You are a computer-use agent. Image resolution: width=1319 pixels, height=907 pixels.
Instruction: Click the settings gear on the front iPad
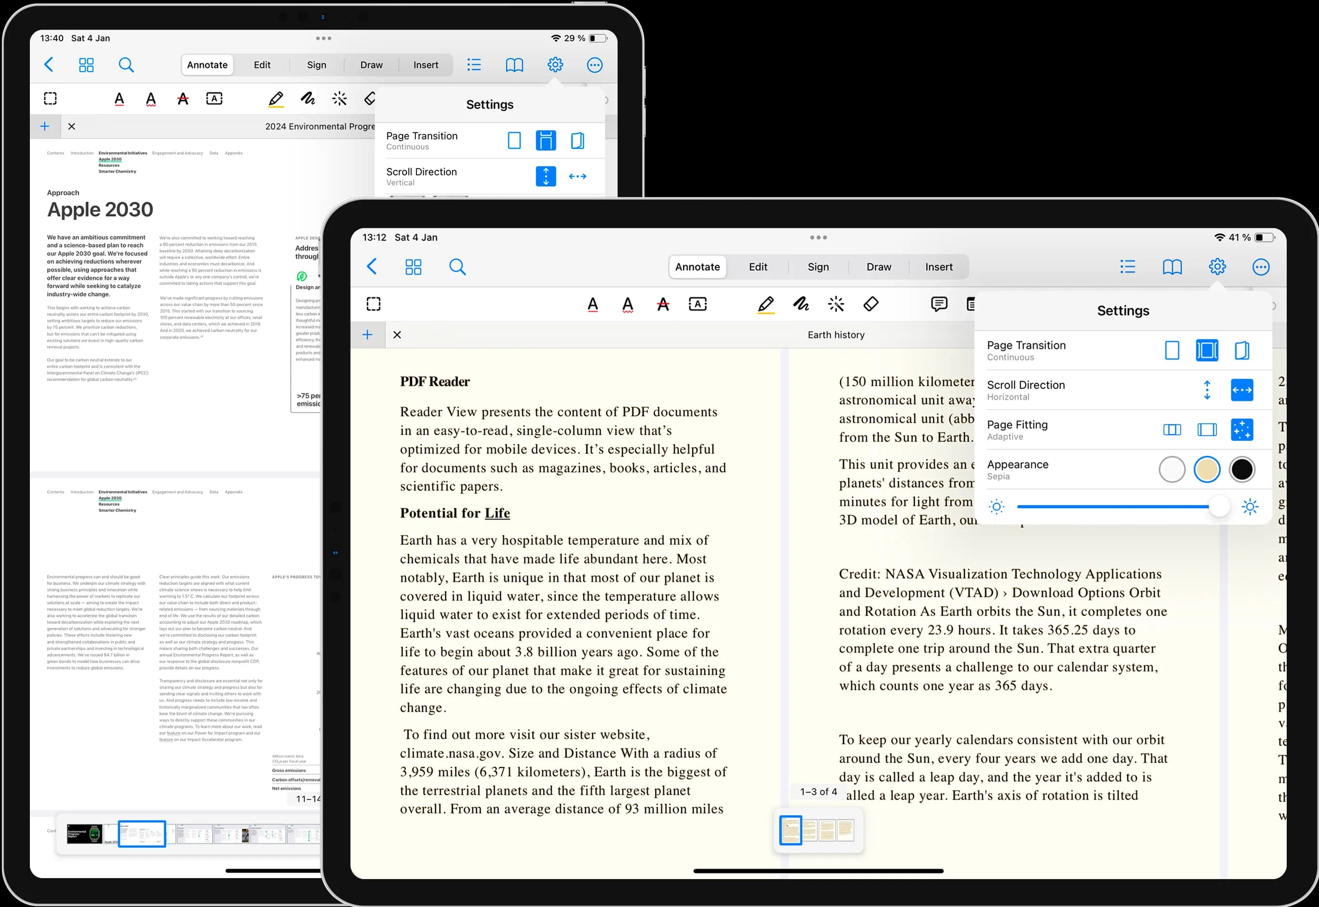[x=1217, y=267]
